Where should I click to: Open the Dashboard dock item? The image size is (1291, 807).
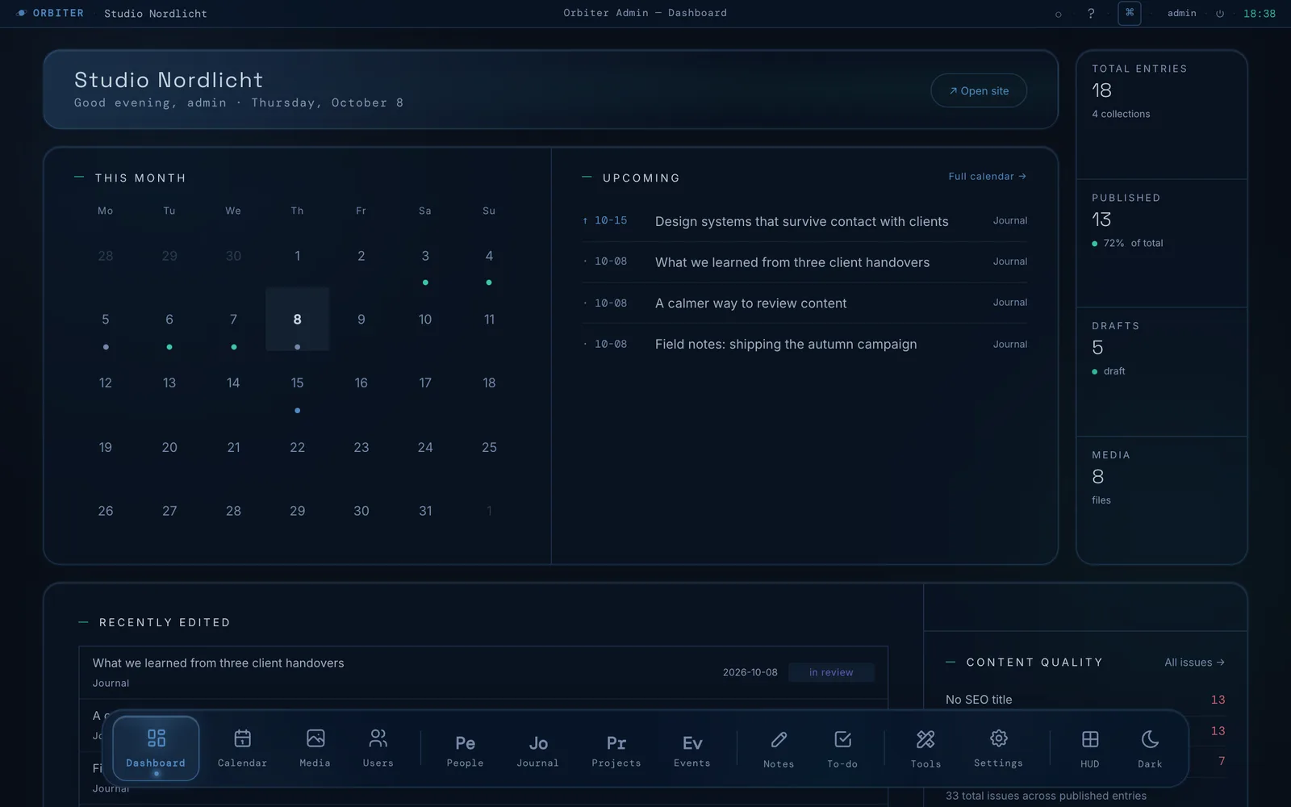(x=156, y=748)
